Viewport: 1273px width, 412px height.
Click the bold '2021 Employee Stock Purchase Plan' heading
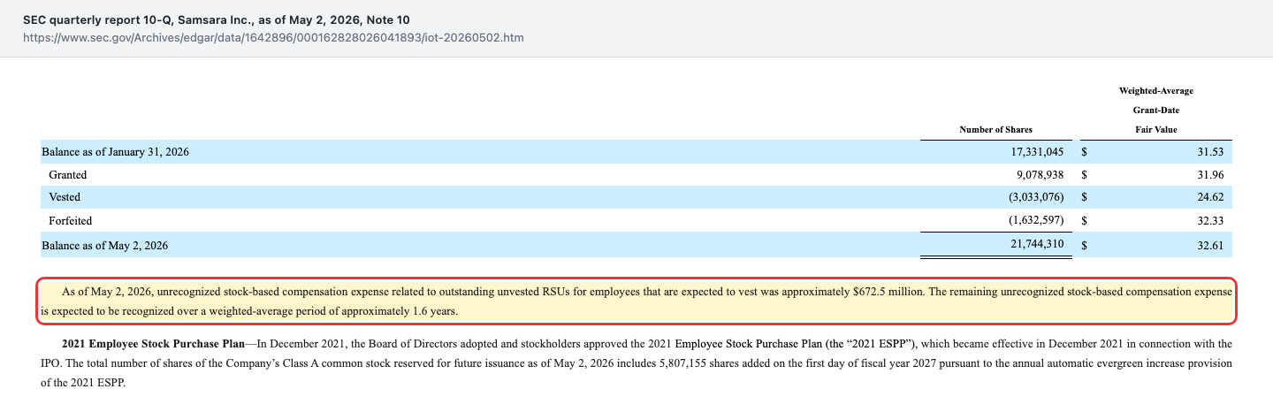154,342
